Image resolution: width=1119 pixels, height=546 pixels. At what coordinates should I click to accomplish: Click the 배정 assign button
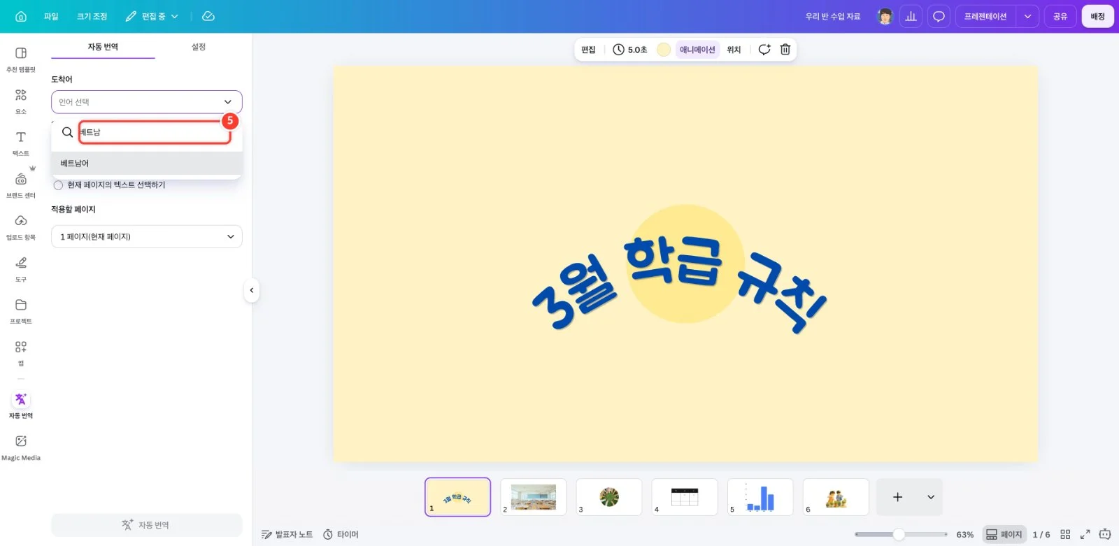coord(1097,16)
